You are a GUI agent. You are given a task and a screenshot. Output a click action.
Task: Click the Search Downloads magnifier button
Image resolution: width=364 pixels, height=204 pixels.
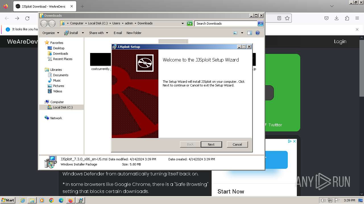point(260,24)
